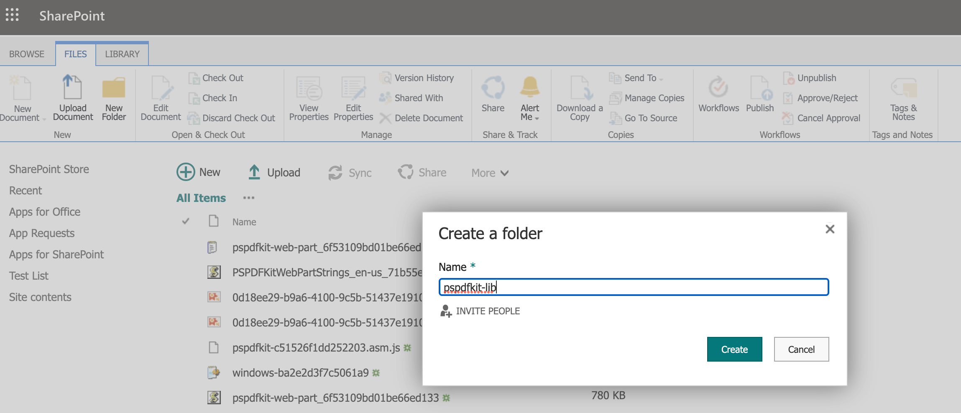Select Check Out in ribbon
Image resolution: width=961 pixels, height=413 pixels.
point(216,78)
